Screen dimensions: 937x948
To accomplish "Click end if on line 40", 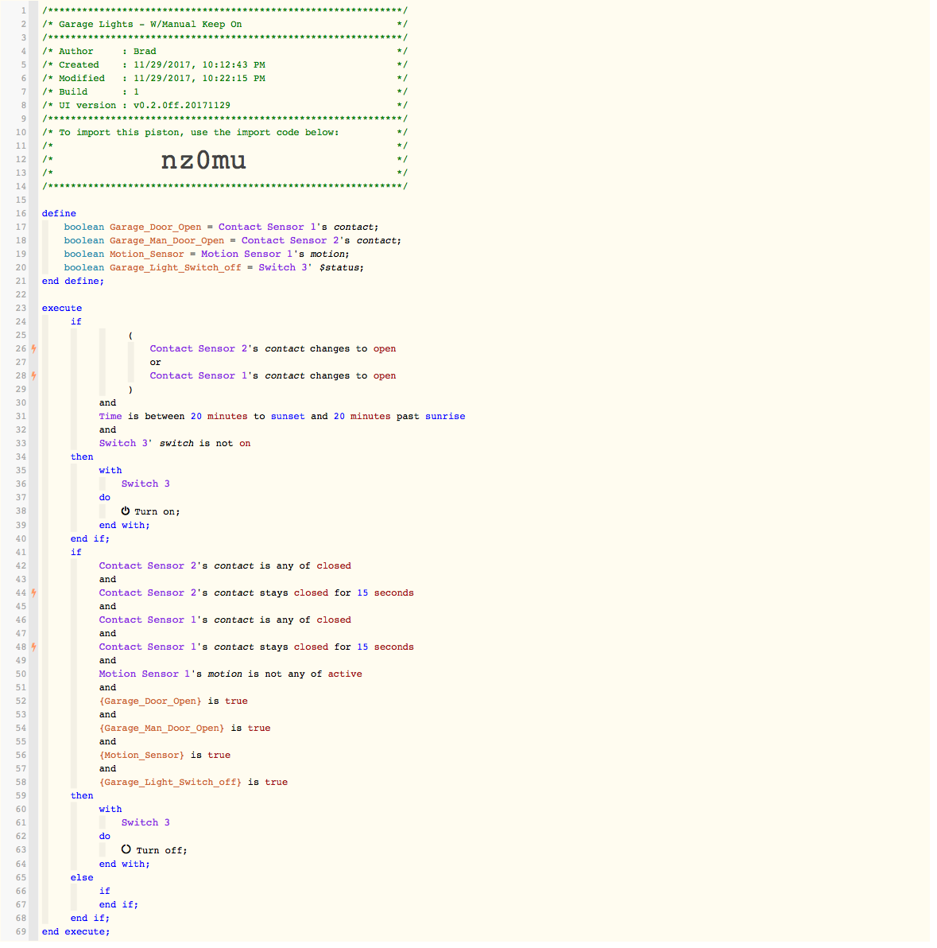I will point(90,538).
